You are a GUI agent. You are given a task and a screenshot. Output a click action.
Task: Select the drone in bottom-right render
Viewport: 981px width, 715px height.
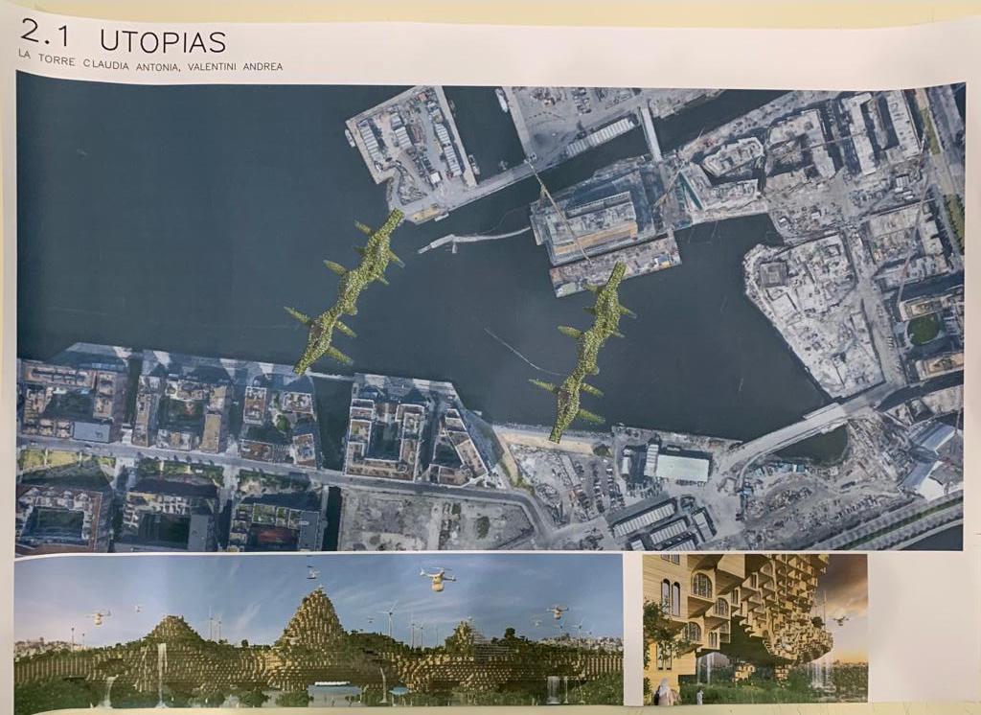(x=840, y=619)
